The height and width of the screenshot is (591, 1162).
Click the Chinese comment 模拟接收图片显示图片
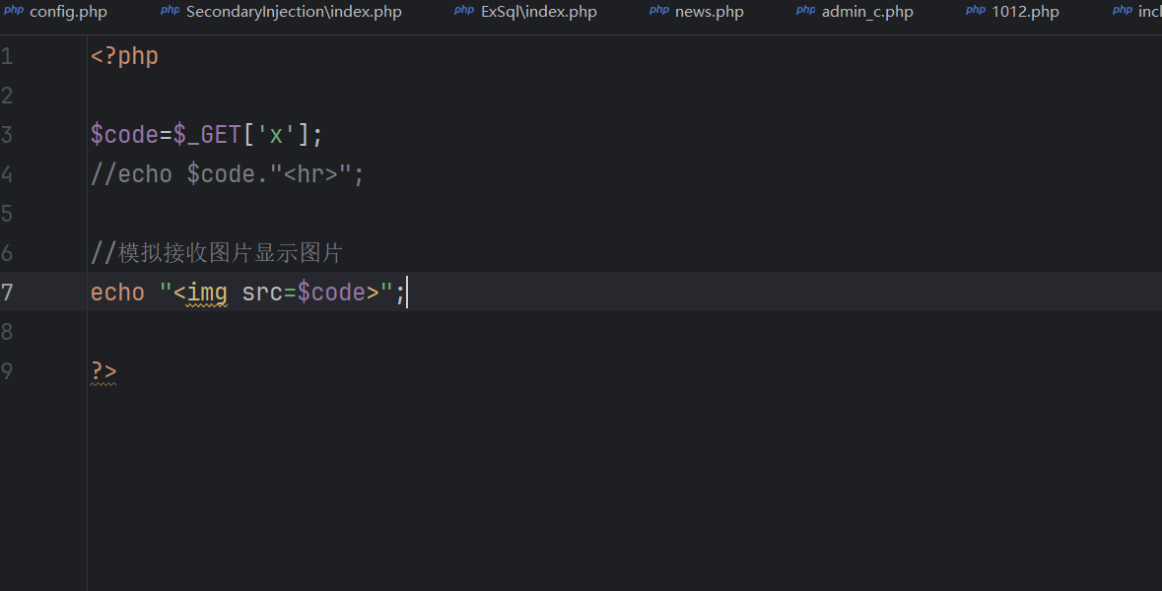[x=231, y=252]
